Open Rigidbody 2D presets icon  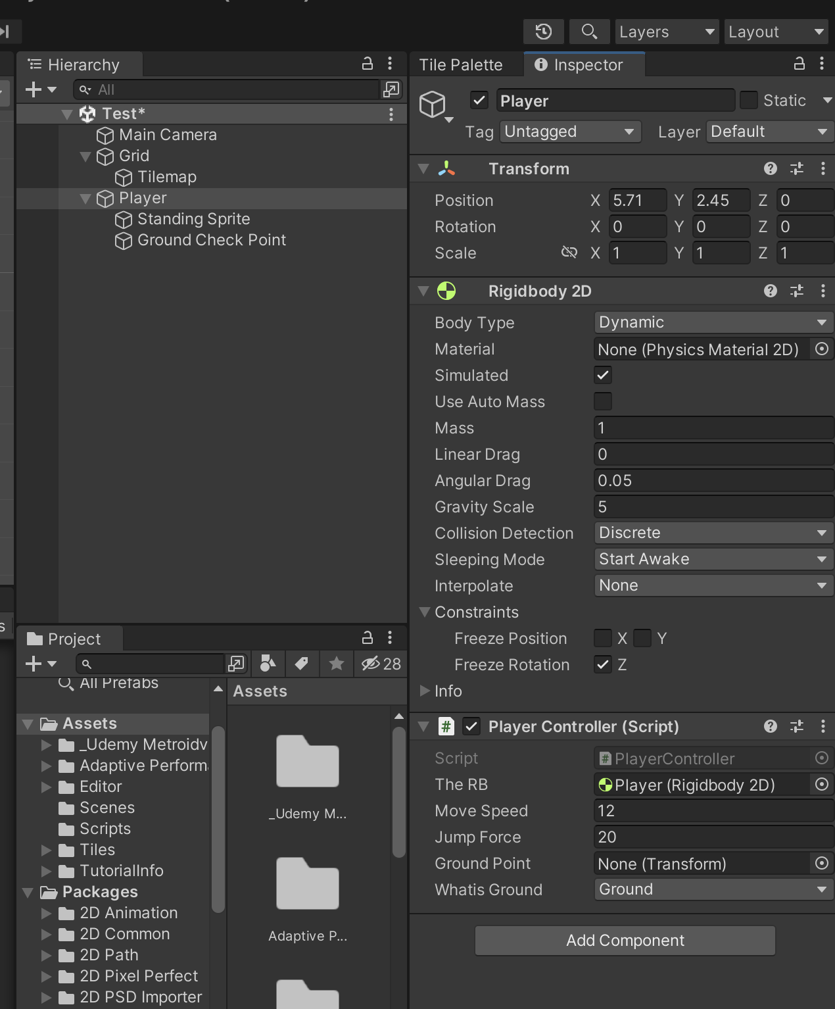[797, 291]
